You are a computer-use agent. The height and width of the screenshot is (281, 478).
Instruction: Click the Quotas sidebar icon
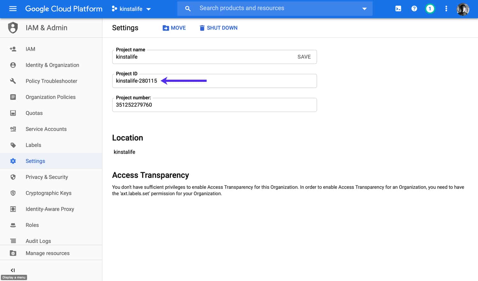tap(13, 113)
